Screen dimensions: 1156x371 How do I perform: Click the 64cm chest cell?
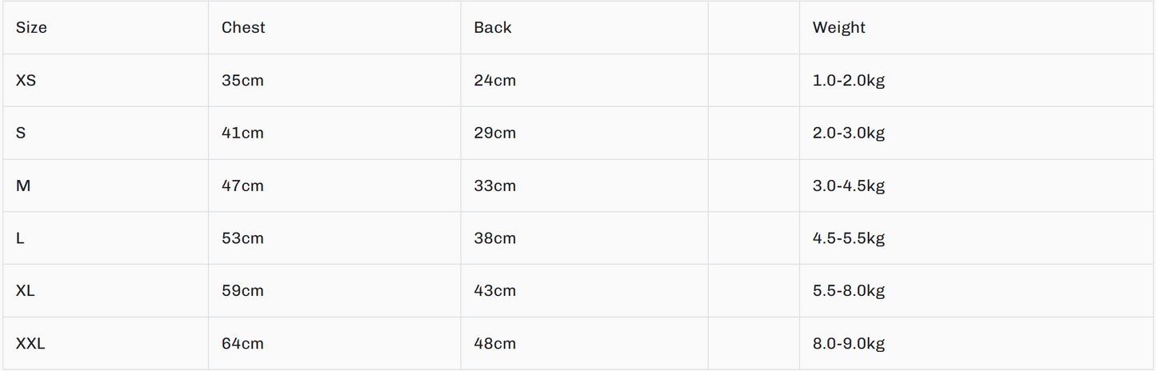click(x=242, y=344)
